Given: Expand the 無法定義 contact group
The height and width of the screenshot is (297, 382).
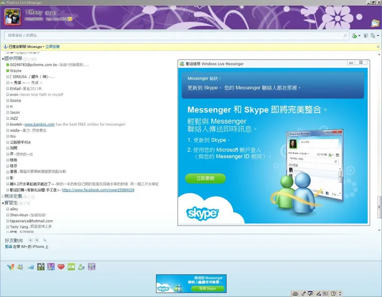Looking at the screenshot, I should click(3, 196).
